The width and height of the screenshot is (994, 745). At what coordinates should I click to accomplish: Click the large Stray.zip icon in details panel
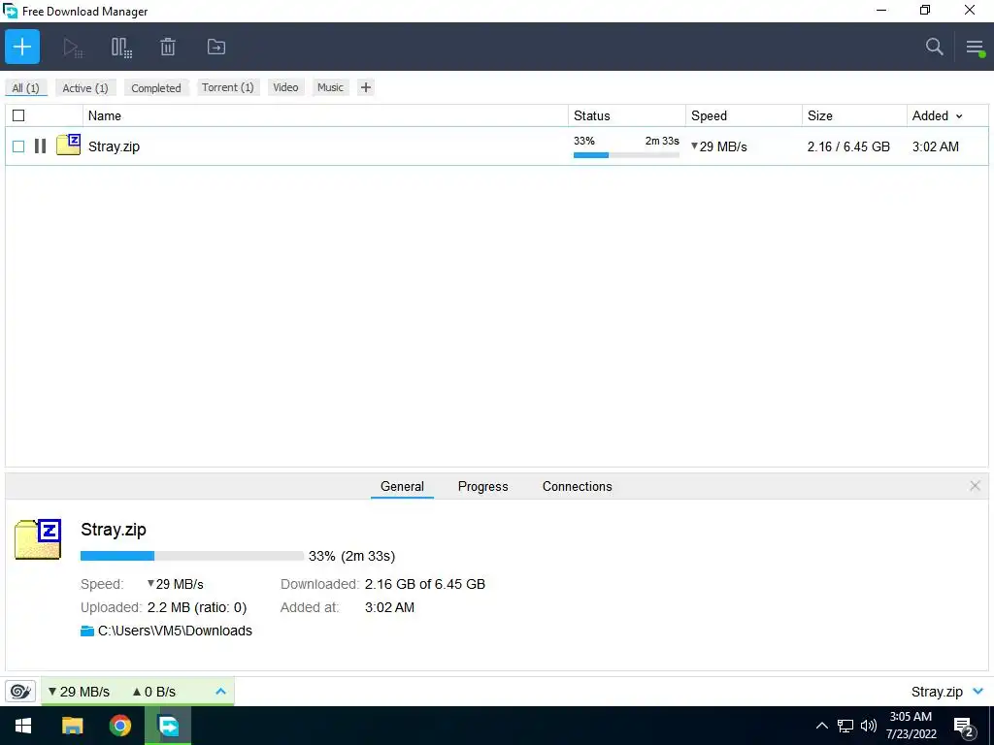[38, 539]
